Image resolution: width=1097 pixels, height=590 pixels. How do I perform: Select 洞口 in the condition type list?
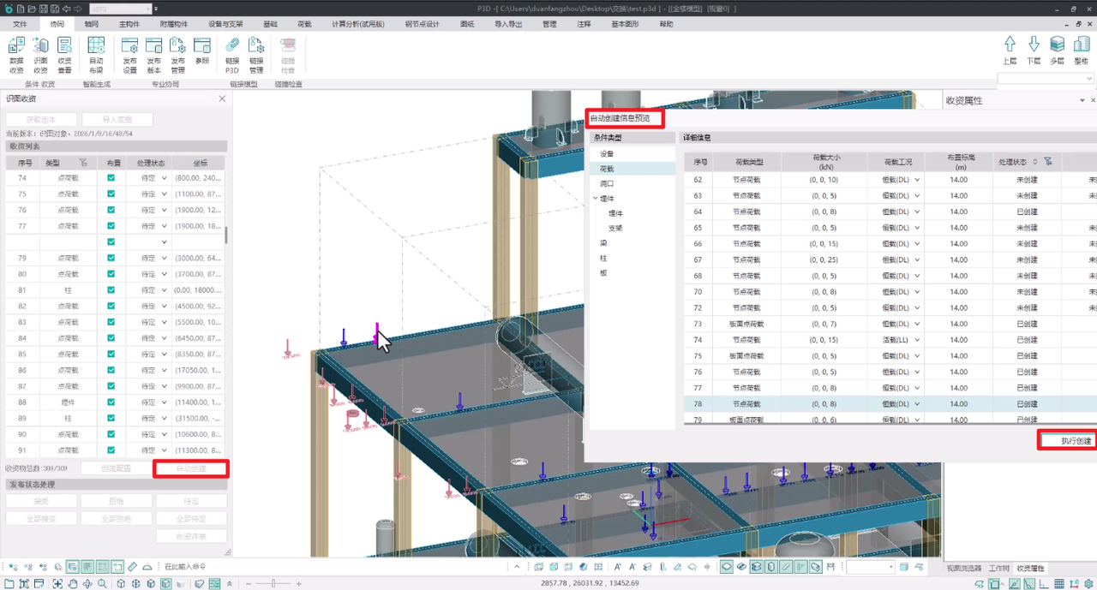pyautogui.click(x=607, y=184)
